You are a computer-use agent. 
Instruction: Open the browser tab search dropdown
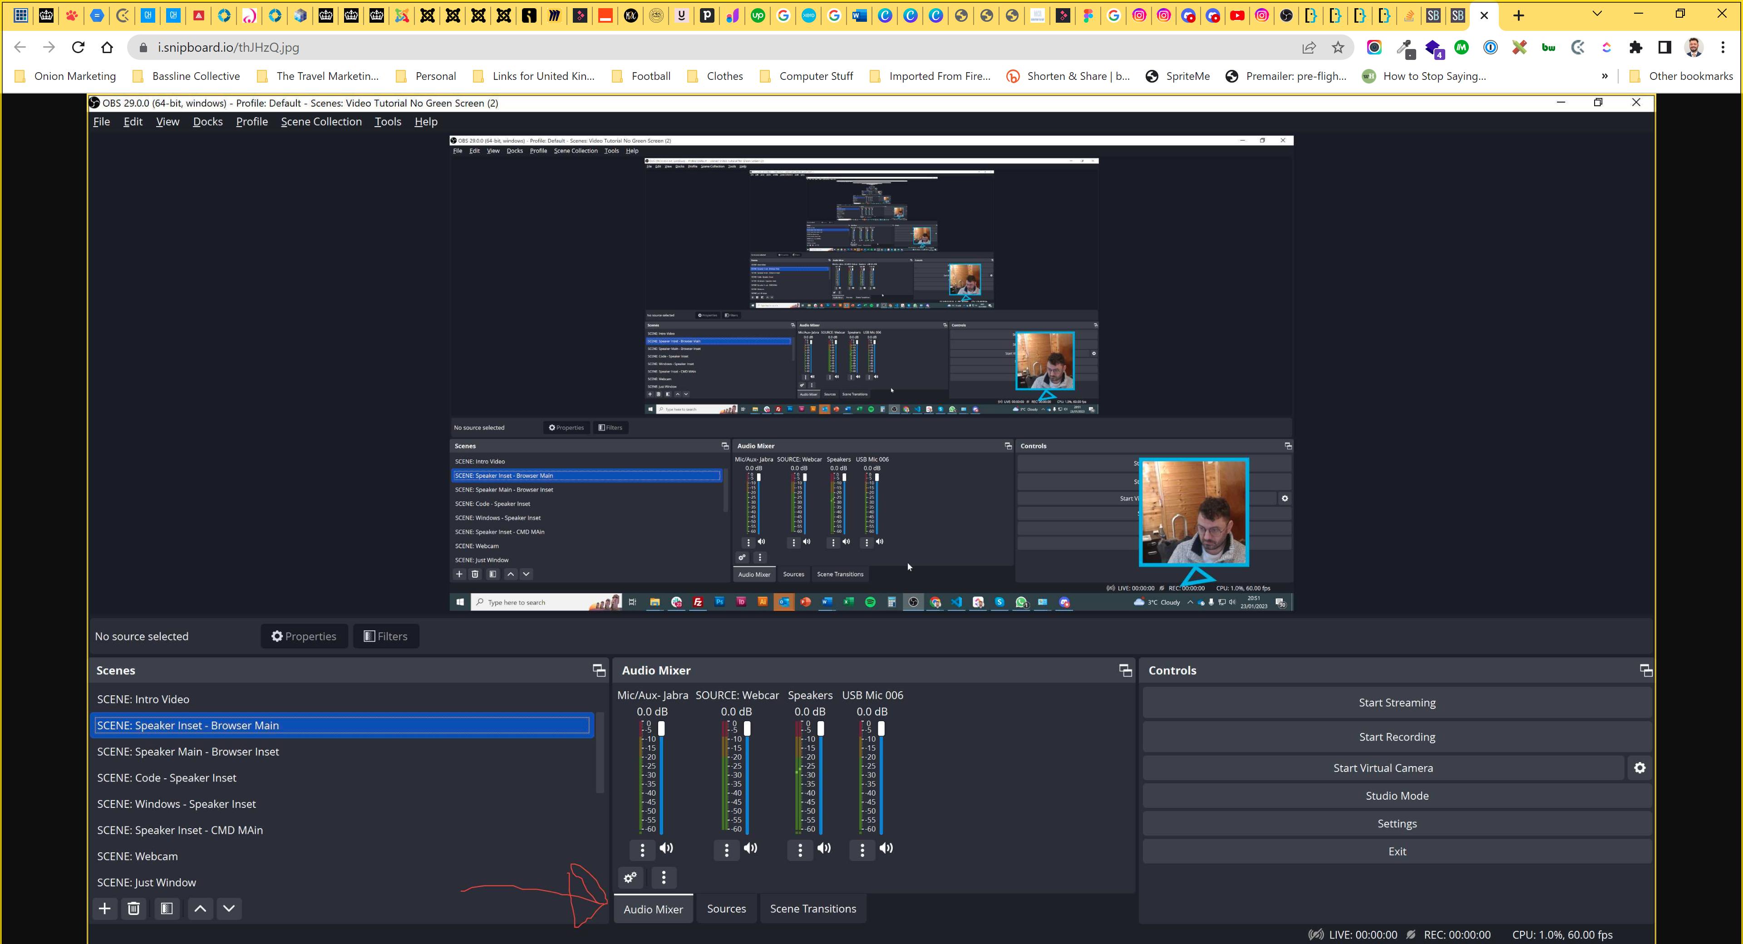[1598, 14]
